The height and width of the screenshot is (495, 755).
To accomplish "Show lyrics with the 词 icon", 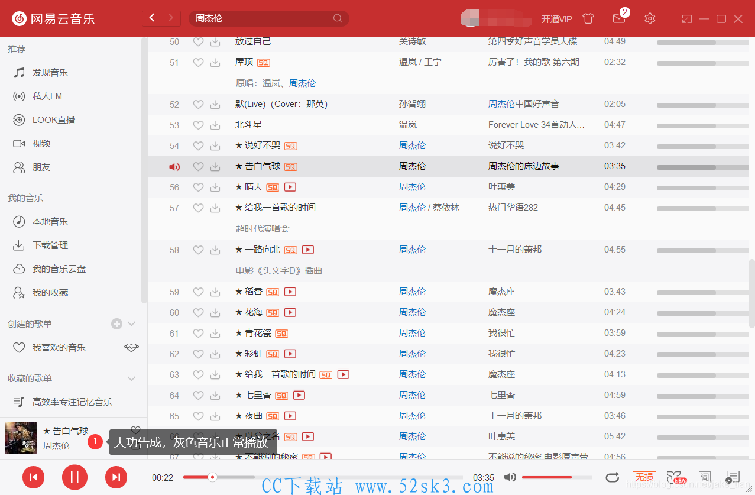I will [704, 477].
